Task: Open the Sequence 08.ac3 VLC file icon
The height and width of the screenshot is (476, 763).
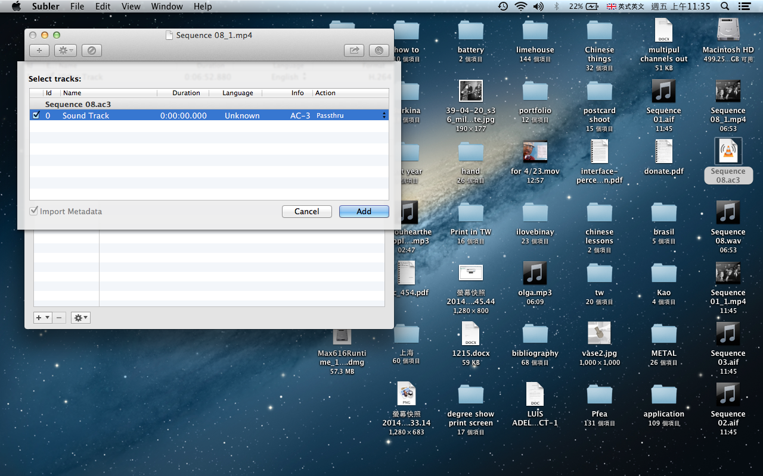Action: click(x=727, y=152)
